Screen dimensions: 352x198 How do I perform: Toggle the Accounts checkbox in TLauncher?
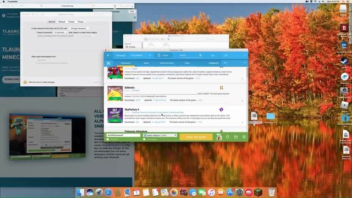[108, 139]
